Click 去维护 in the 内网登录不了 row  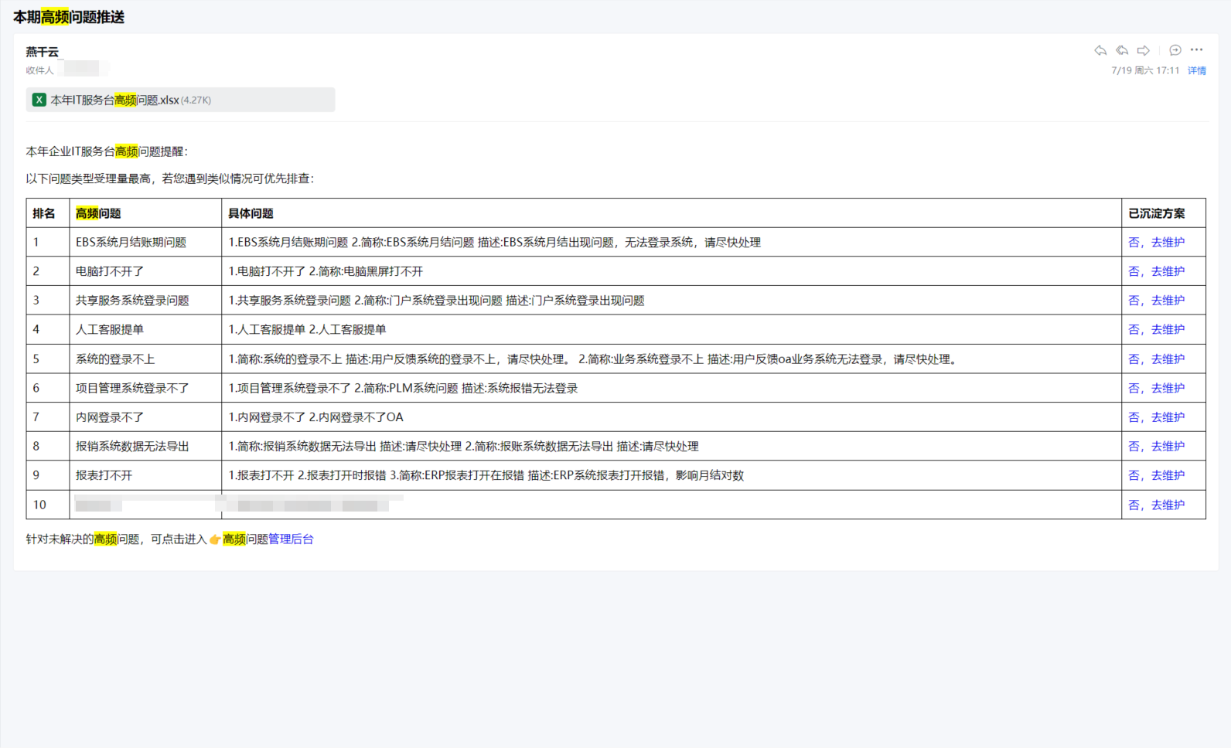[1167, 417]
